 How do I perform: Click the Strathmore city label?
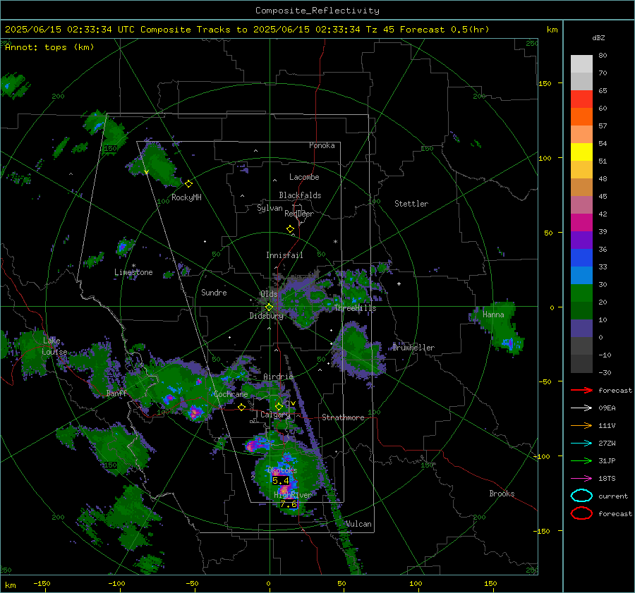point(343,417)
